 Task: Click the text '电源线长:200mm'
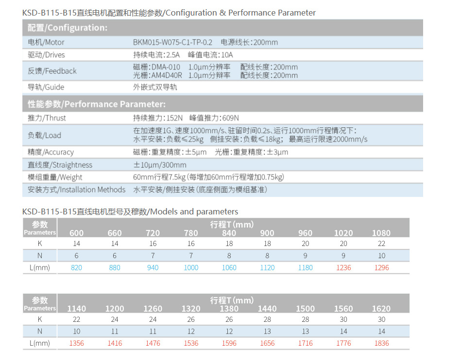click(x=249, y=42)
